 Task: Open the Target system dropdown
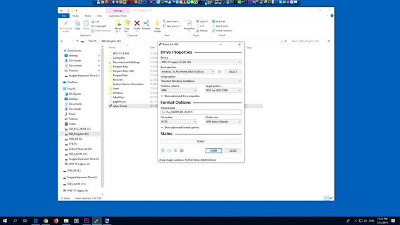(x=223, y=90)
